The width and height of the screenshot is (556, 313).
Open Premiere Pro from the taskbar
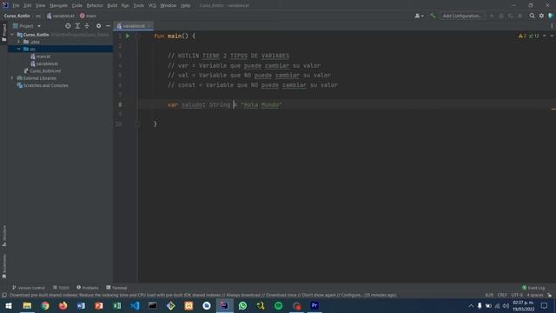click(314, 305)
